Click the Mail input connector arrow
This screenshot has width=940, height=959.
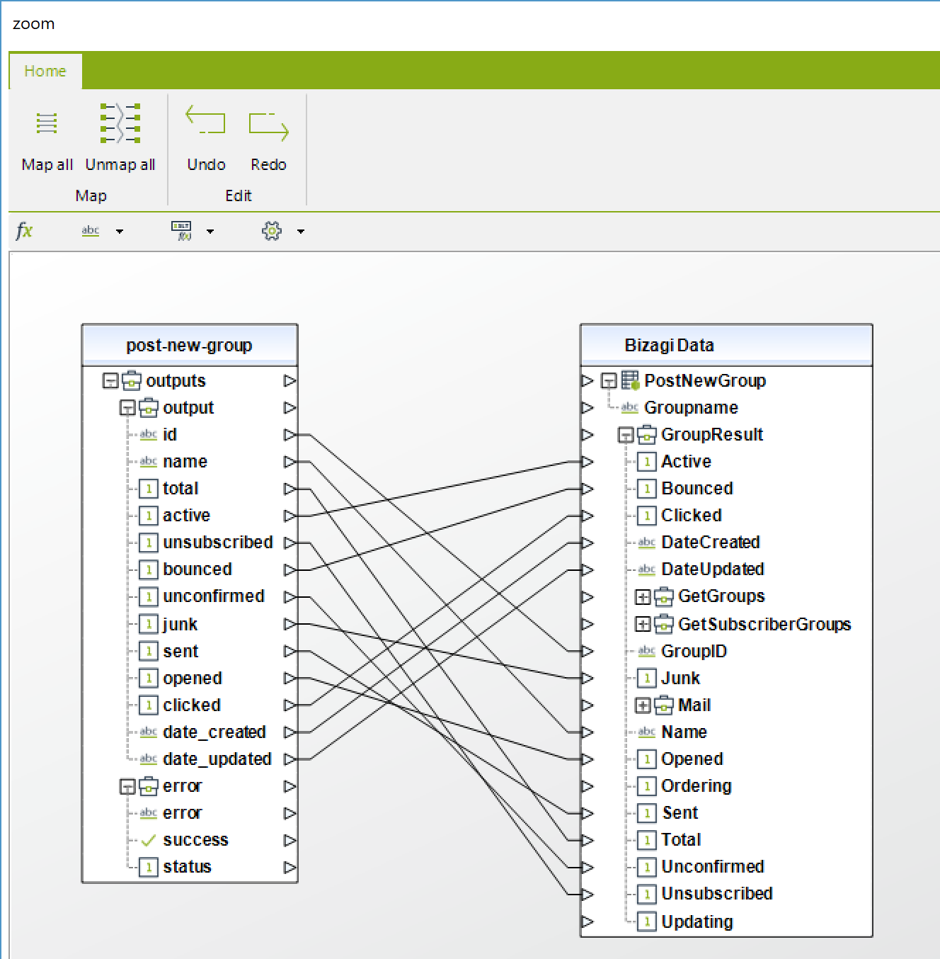[x=587, y=705]
